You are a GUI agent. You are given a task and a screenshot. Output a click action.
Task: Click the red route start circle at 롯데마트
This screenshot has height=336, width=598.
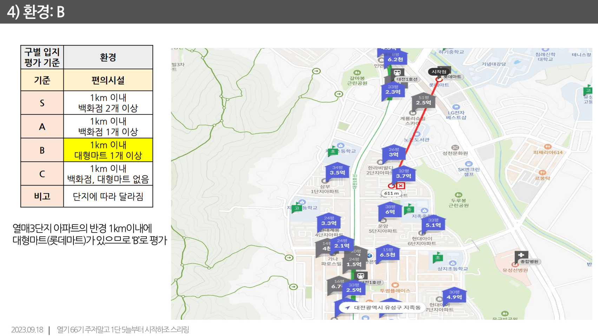[x=439, y=80]
